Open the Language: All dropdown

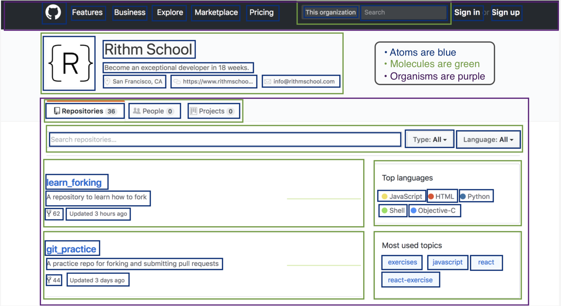coord(488,140)
